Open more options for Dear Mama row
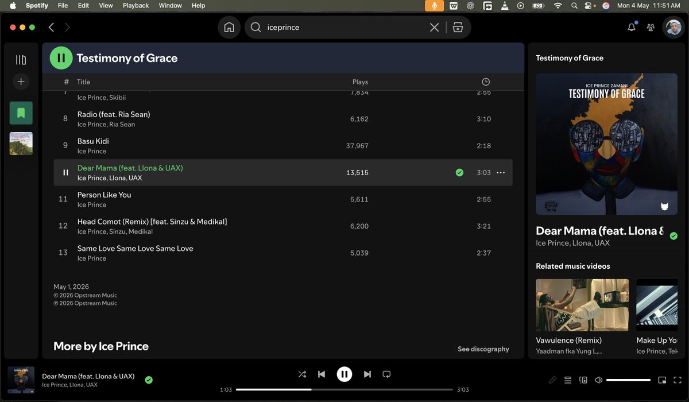The image size is (689, 402). [x=501, y=172]
